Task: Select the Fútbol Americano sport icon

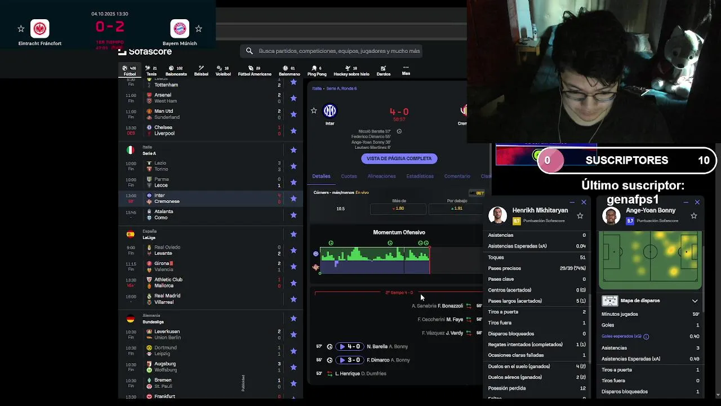Action: click(x=255, y=71)
